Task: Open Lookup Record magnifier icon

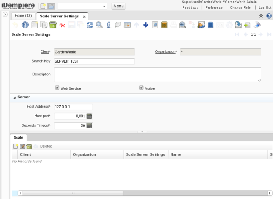Action: click(99, 25)
